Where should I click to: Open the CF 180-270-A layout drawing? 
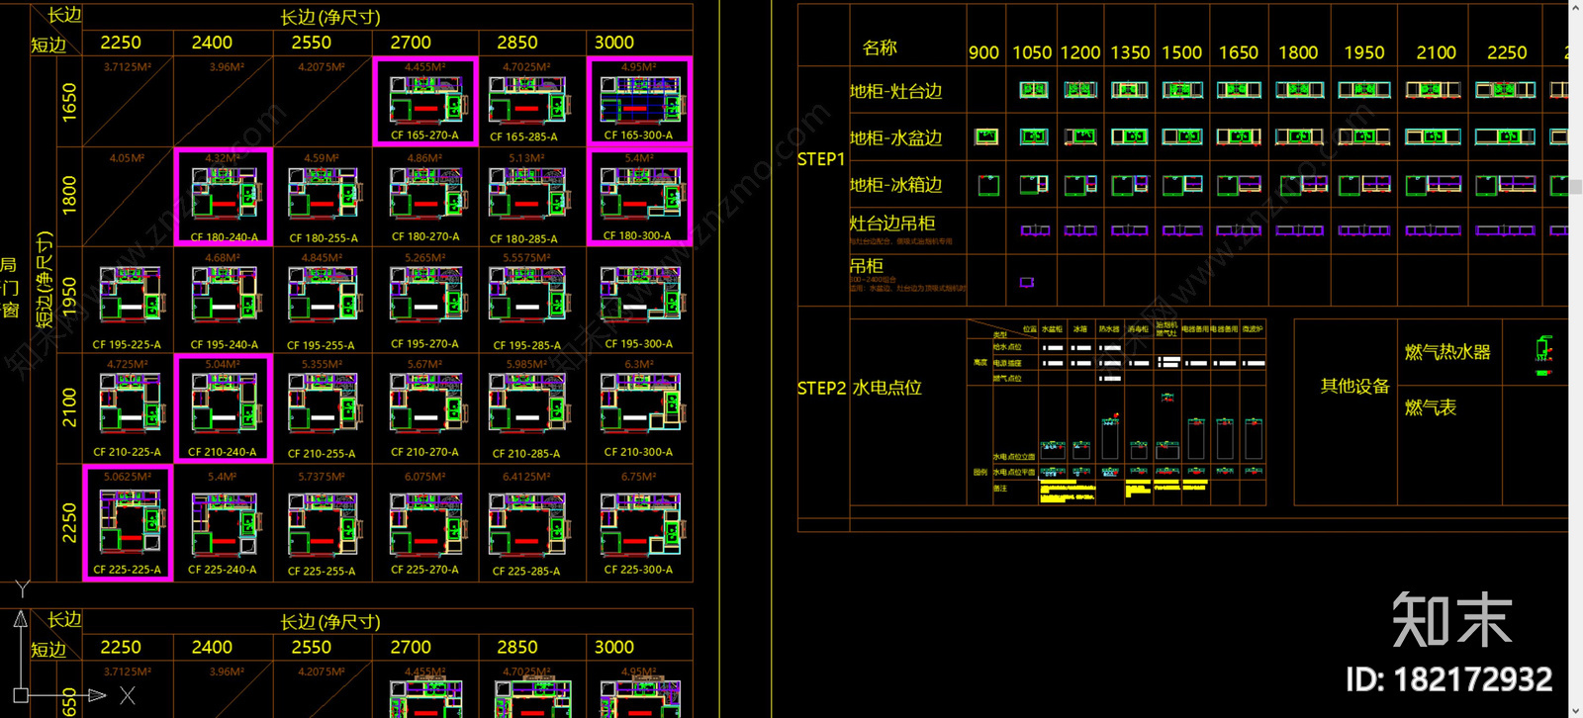click(425, 193)
